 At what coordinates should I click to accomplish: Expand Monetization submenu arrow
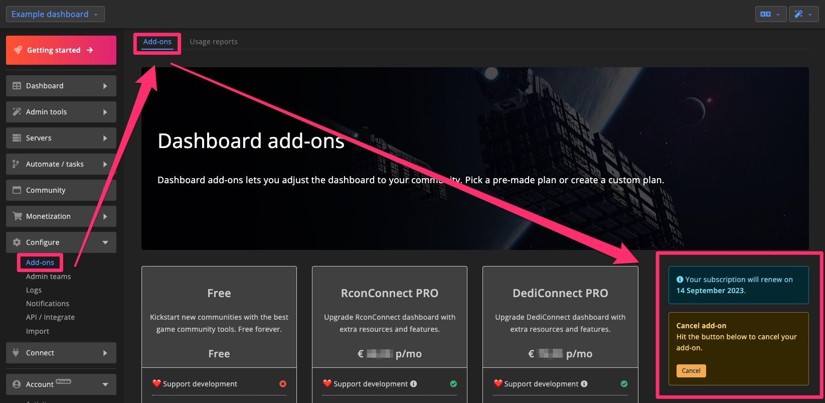click(x=105, y=216)
